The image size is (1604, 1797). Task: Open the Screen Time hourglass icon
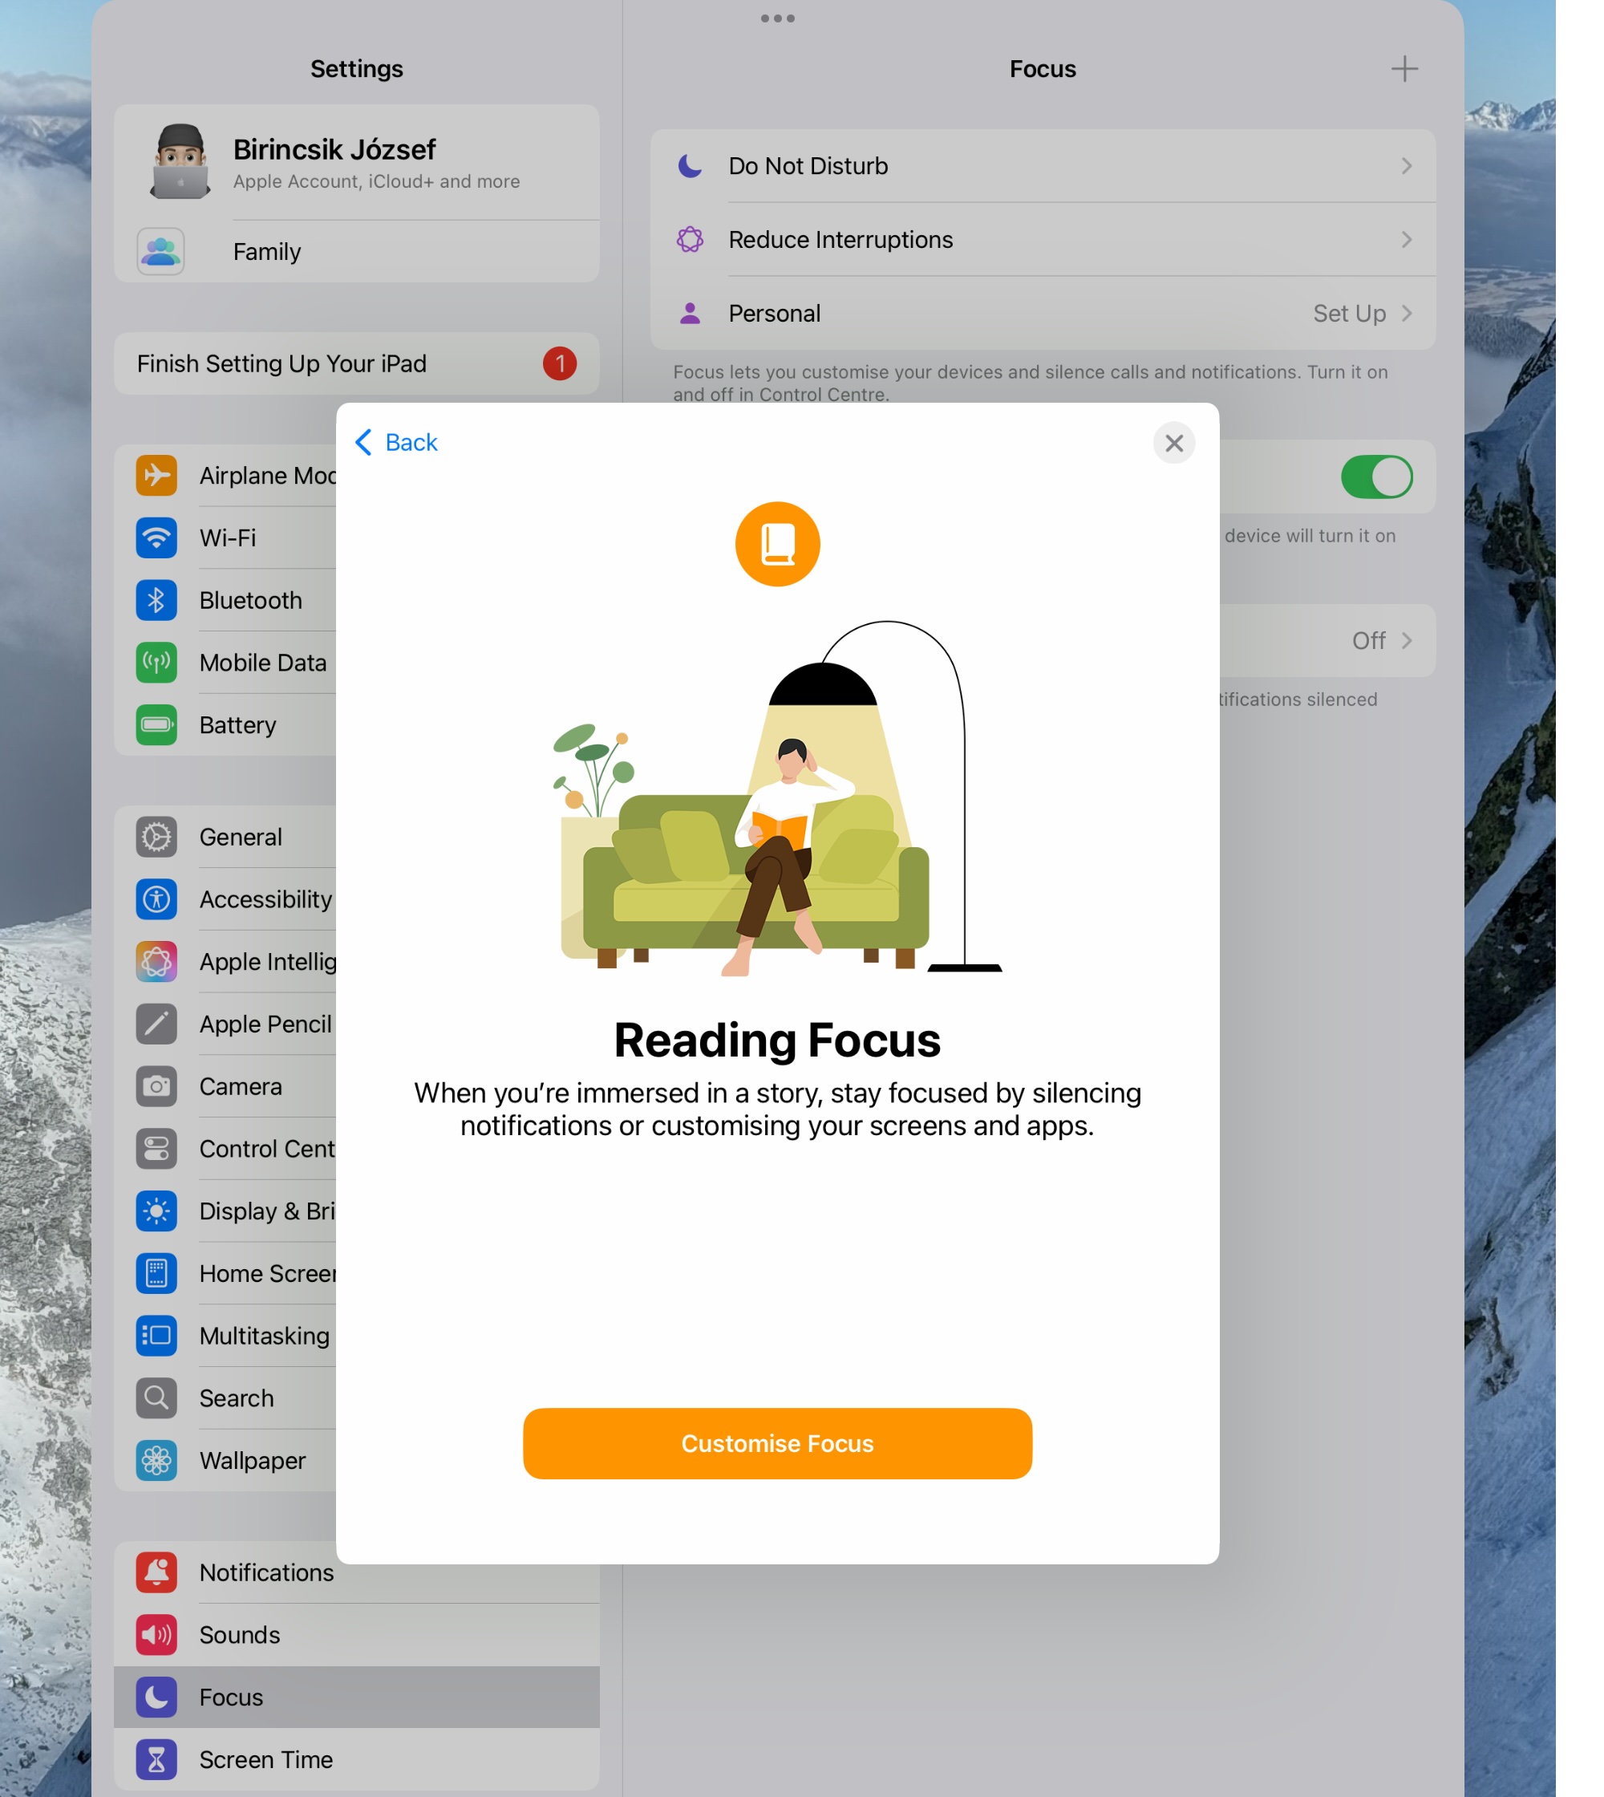156,1759
